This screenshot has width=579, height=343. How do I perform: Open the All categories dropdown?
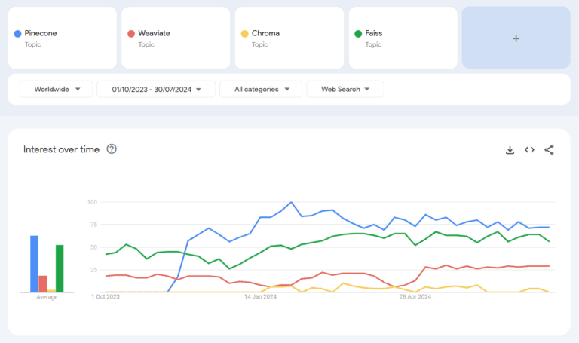pyautogui.click(x=261, y=90)
